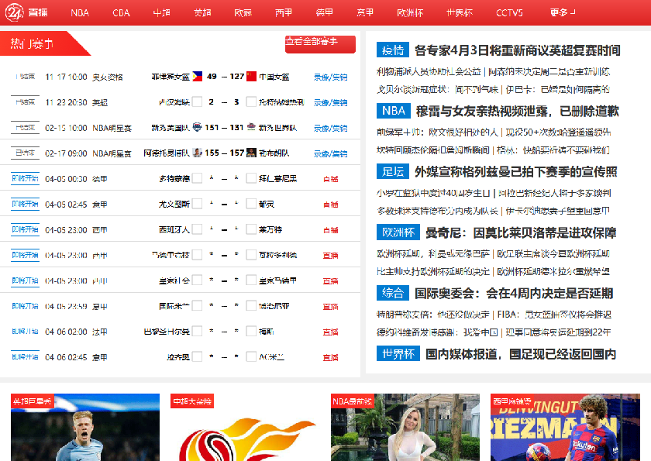Switch to 中超 in the top navigation
Screen dimensions: 651x461
pyautogui.click(x=161, y=13)
